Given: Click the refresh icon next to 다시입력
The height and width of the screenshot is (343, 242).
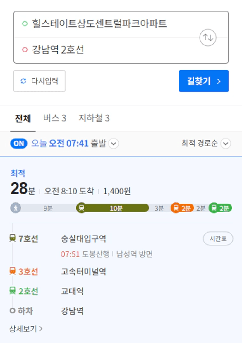Looking at the screenshot, I should [23, 81].
